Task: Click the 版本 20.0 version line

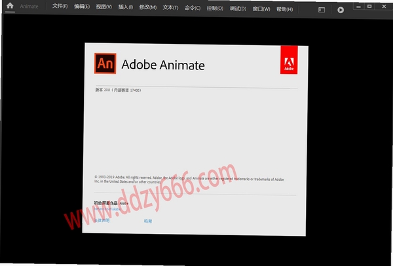Action: coord(118,90)
